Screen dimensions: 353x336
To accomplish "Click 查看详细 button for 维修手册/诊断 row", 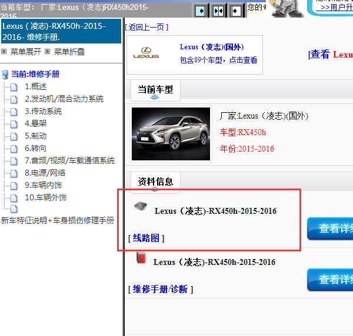I will click(330, 280).
